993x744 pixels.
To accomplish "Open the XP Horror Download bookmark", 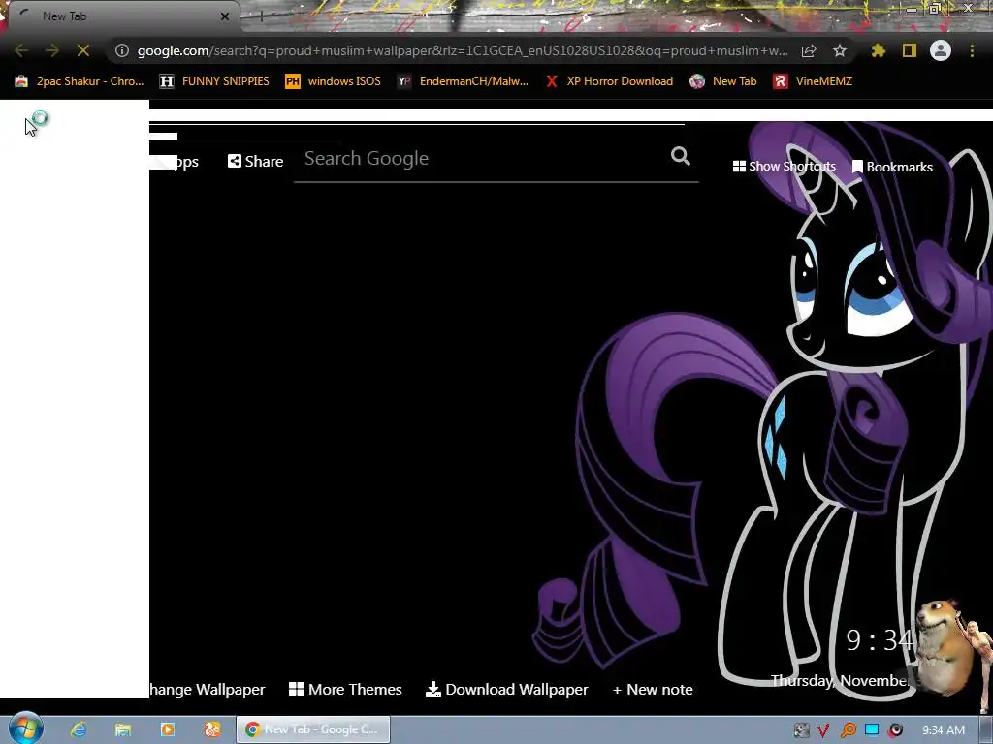I will (x=610, y=81).
